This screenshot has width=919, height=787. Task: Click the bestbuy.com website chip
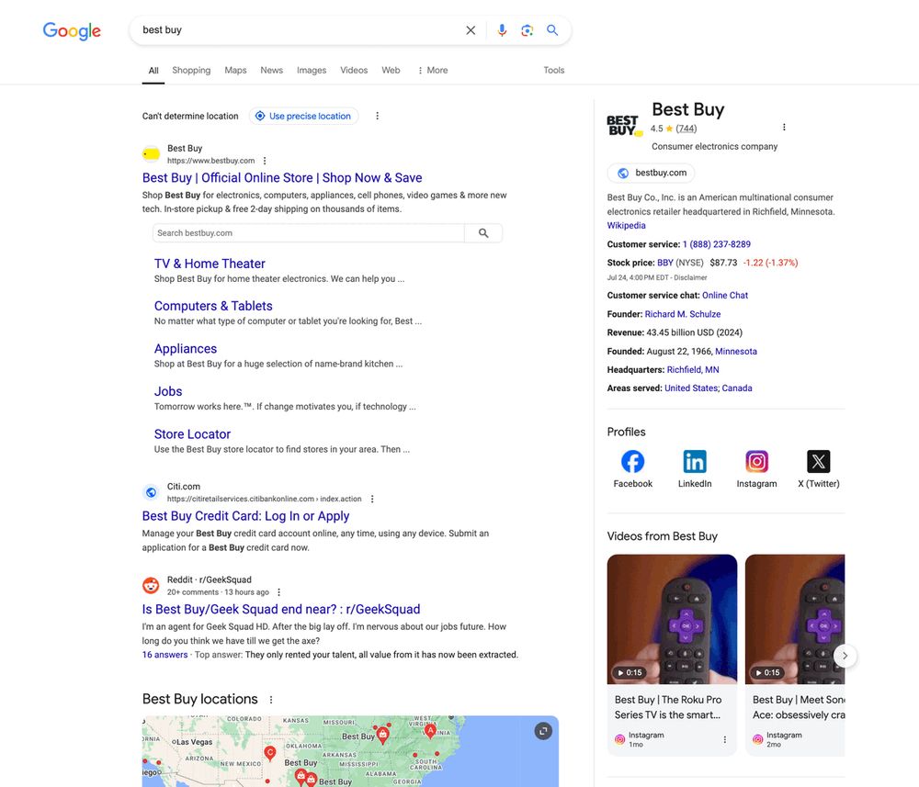652,173
